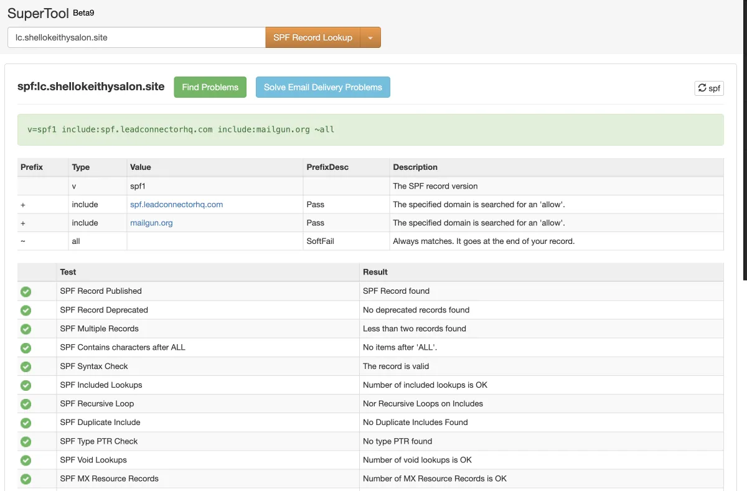The width and height of the screenshot is (747, 491).
Task: Click green check icon for SPF Included Lookups
Action: pyautogui.click(x=26, y=385)
